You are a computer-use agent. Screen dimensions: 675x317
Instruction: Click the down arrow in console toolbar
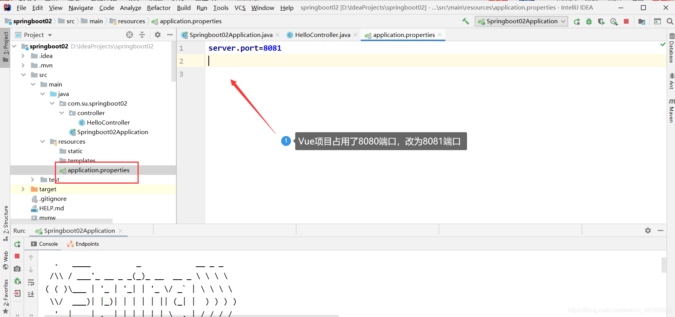(x=31, y=269)
